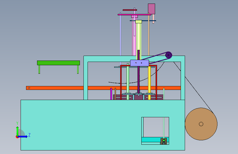238x154 pixels.
Task: Pick the red rectangular frame's left upright
Action: (x=121, y=82)
